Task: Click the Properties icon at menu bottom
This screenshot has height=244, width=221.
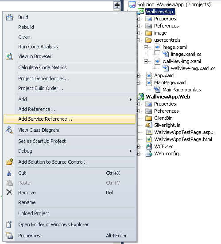Action: point(9,236)
